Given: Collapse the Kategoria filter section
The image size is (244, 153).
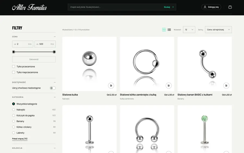Looking at the screenshot, I should (x=54, y=97).
